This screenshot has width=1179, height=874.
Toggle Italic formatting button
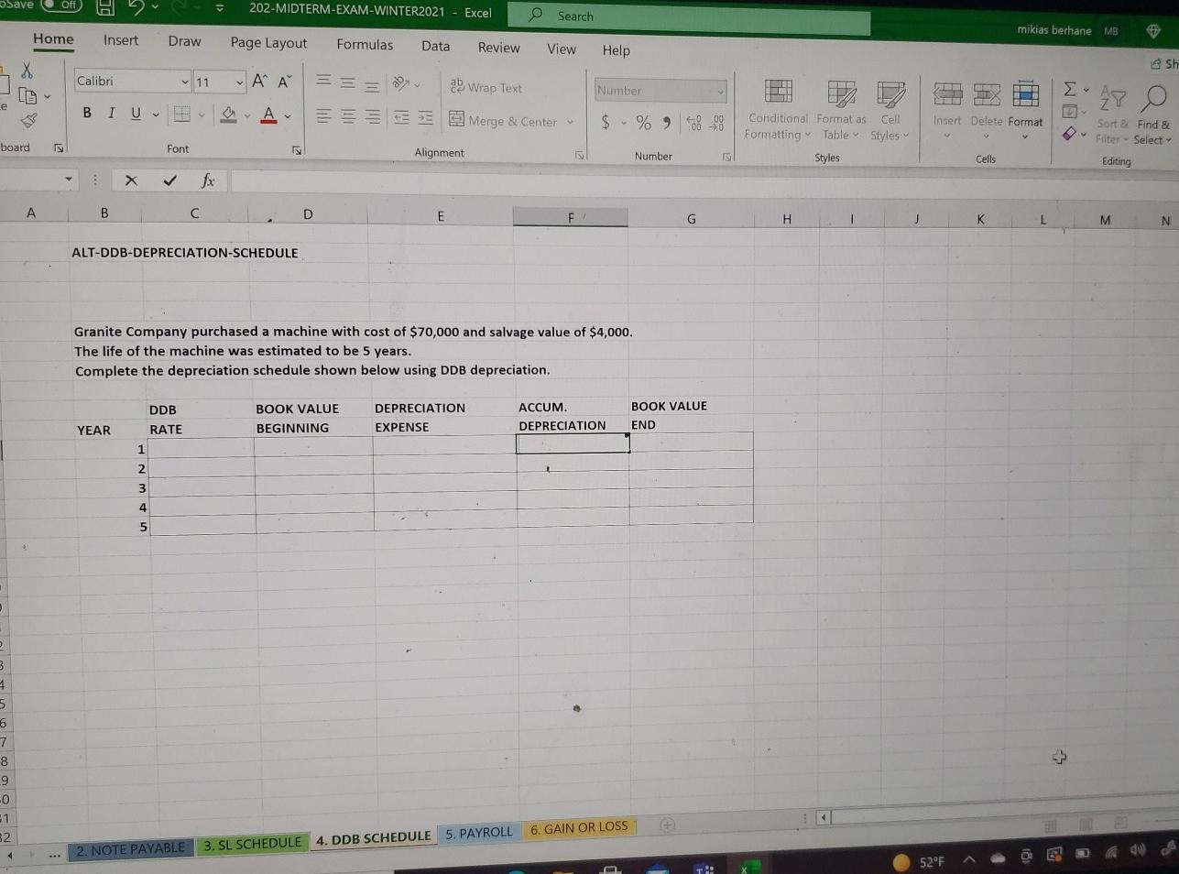[x=111, y=113]
